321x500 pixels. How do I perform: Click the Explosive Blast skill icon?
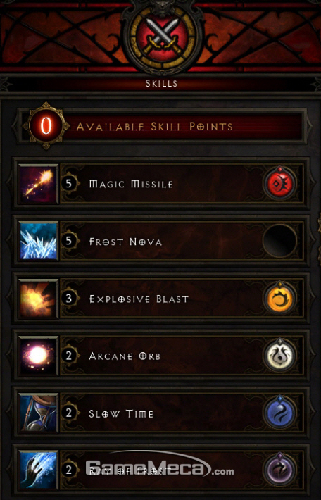pos(39,299)
